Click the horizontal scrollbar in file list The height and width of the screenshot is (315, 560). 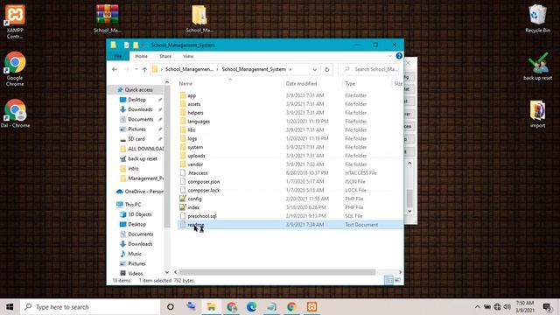(x=276, y=272)
